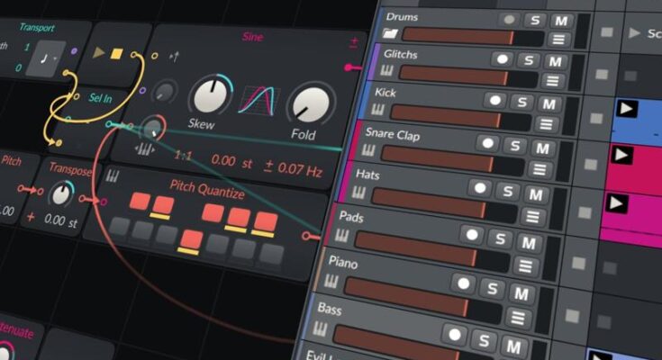Click the yellow stop square in Transport module
662x360 pixels.
(x=116, y=53)
